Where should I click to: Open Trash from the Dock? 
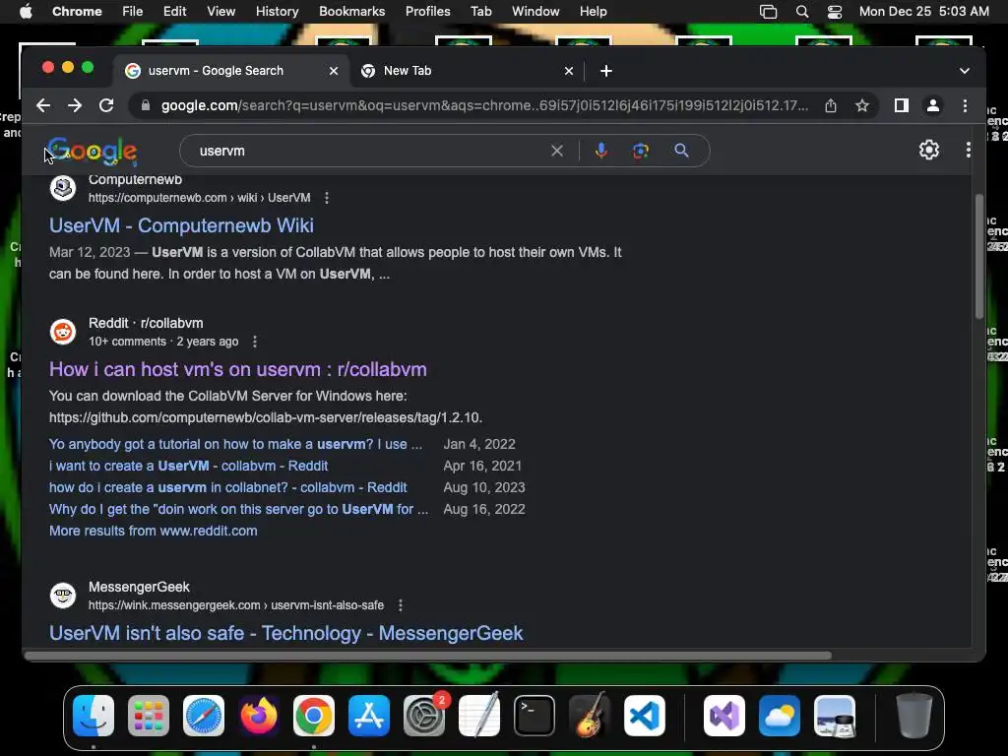914,716
